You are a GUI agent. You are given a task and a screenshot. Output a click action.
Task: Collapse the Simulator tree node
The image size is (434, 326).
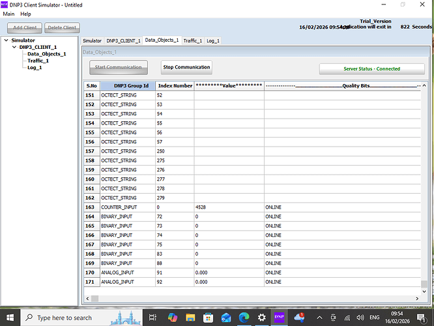click(7, 40)
